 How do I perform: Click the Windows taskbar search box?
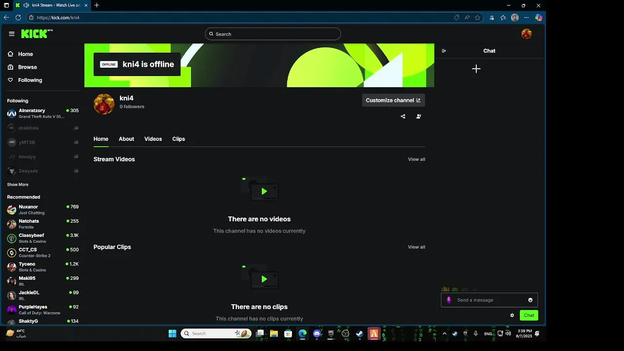pyautogui.click(x=216, y=333)
